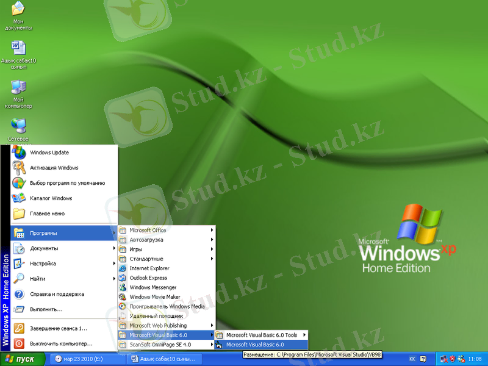Screen dimensions: 488x366
Task: Expand Microsoft Visual Basic 6.0 Tools submenu
Action: (x=262, y=335)
